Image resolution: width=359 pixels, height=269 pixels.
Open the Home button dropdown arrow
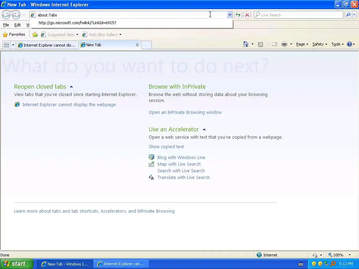pyautogui.click(x=252, y=44)
